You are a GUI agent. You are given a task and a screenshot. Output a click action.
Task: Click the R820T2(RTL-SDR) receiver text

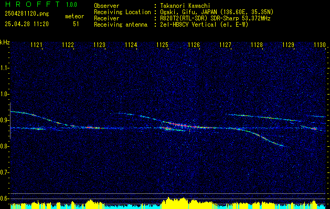pyautogui.click(x=215, y=18)
